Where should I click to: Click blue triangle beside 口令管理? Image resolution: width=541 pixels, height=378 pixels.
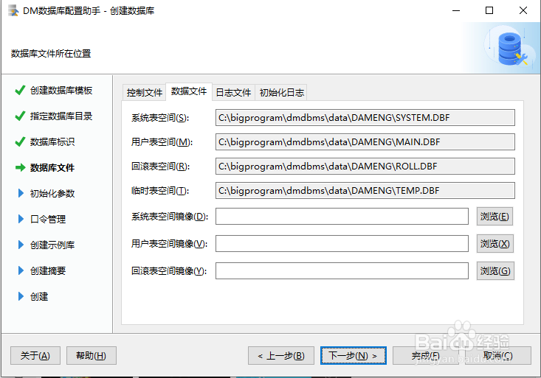coord(21,219)
